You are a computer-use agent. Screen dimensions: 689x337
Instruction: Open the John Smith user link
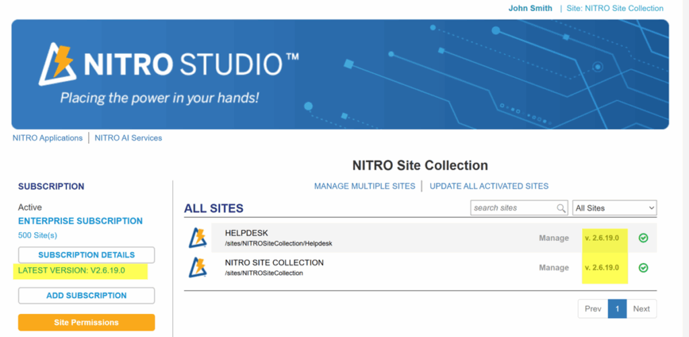pos(530,8)
